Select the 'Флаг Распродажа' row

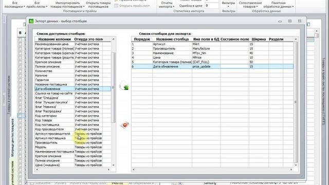(x=73, y=111)
